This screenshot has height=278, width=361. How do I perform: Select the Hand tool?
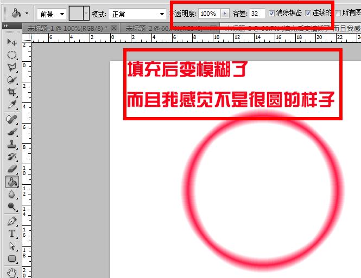click(11, 273)
